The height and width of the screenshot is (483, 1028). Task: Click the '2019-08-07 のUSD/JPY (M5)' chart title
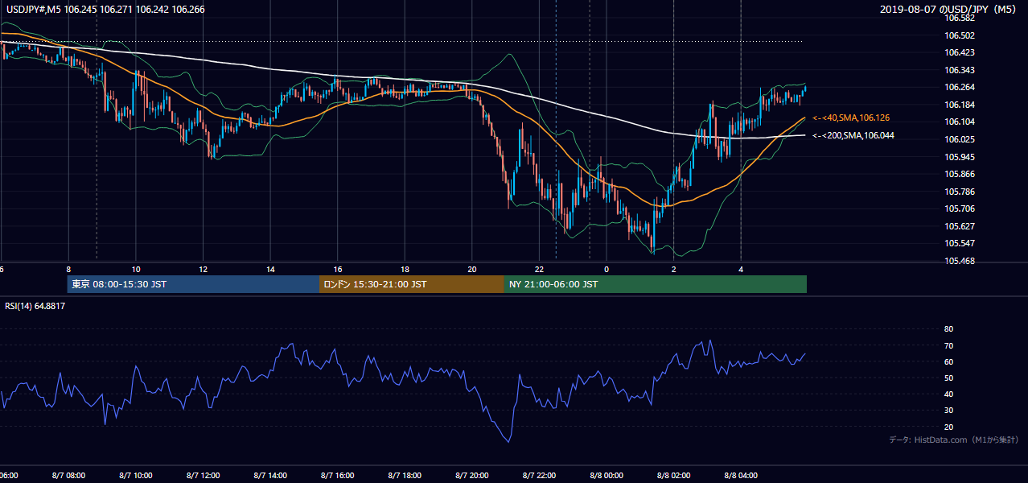coord(950,10)
